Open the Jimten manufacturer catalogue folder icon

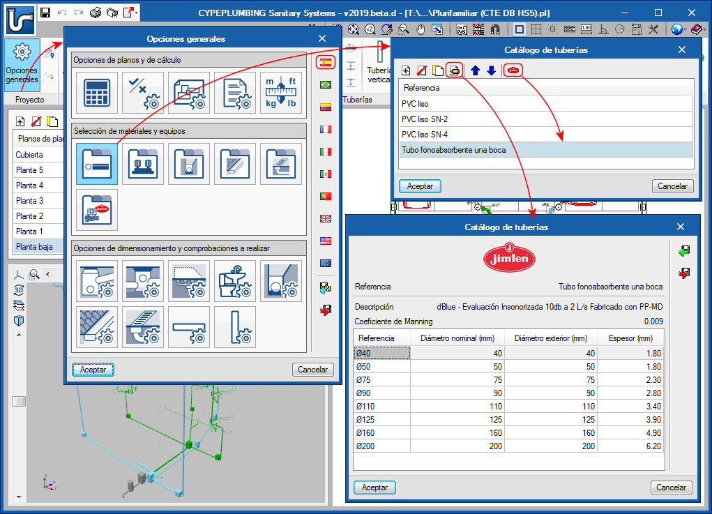[97, 210]
